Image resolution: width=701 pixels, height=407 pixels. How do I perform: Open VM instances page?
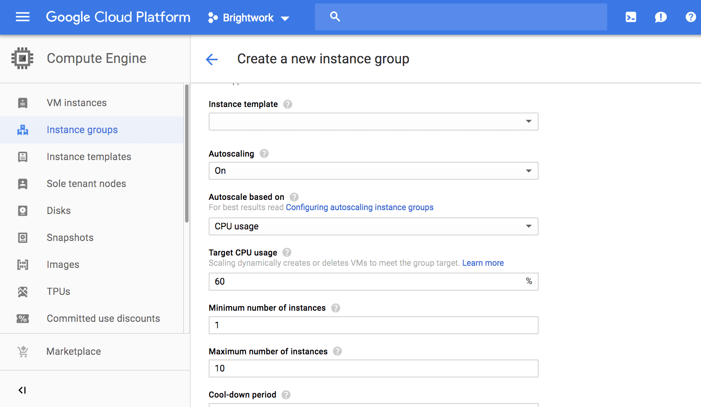(92, 103)
